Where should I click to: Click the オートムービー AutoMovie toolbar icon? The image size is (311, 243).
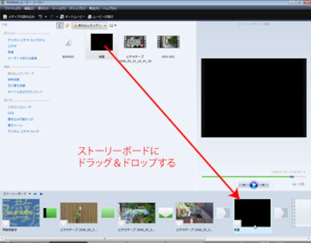point(62,17)
